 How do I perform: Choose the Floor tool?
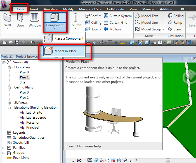(92, 29)
